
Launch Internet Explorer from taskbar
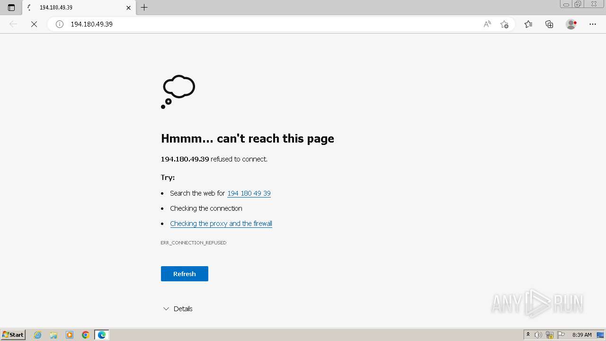pos(38,335)
